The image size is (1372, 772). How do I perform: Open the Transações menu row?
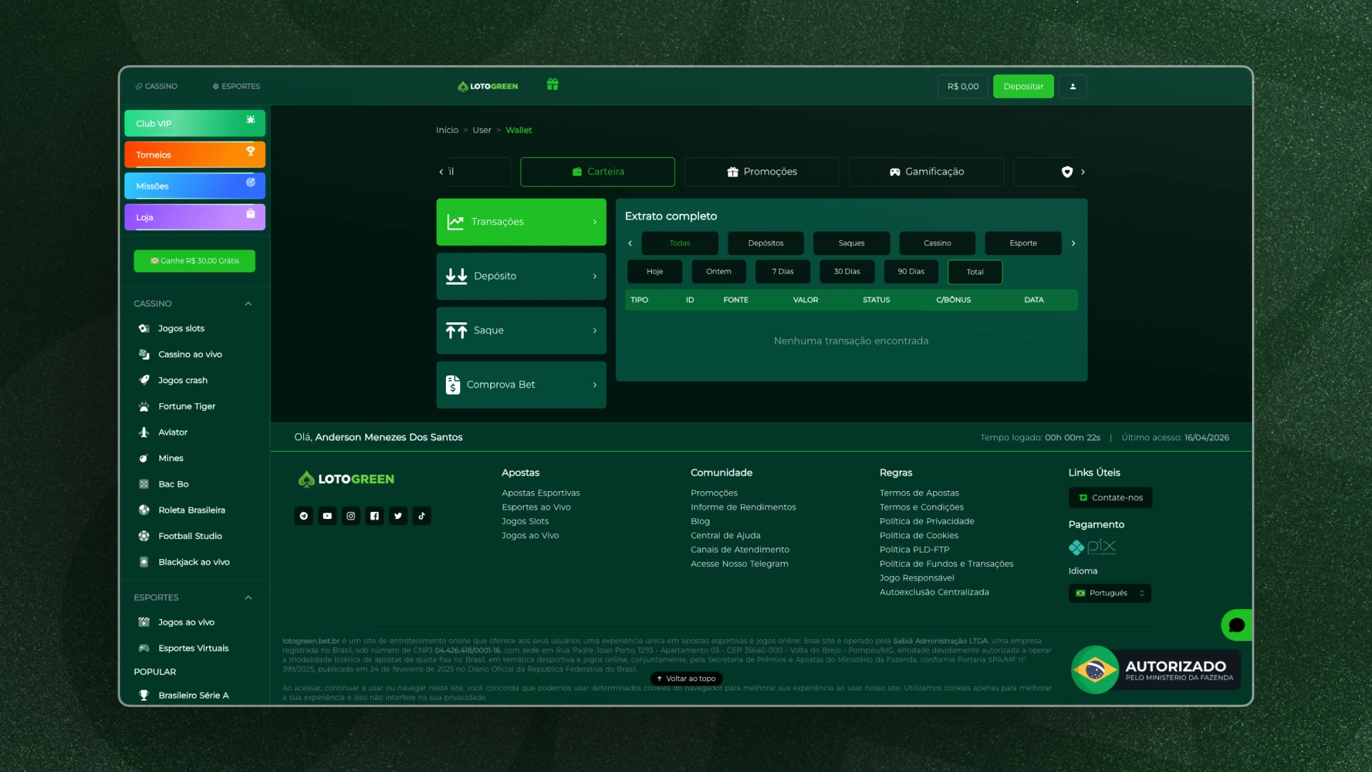click(521, 222)
